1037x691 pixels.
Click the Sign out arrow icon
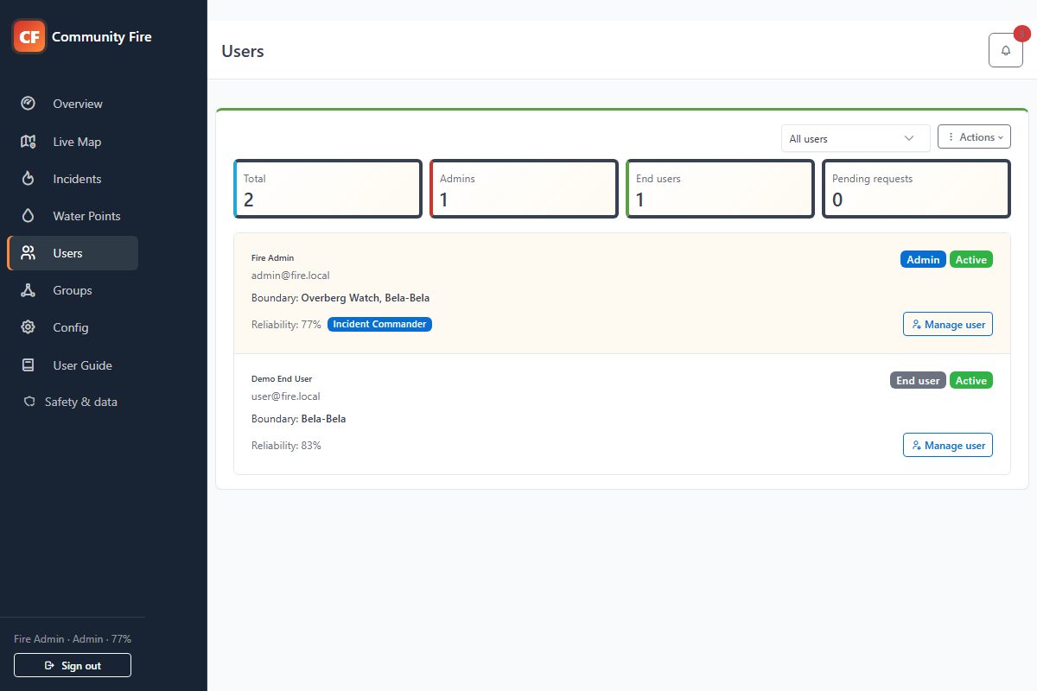[49, 666]
